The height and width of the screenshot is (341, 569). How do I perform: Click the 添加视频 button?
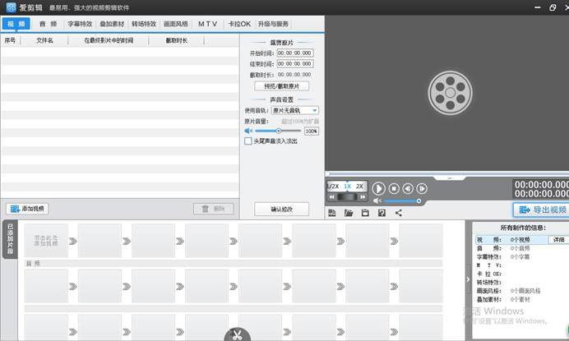[x=27, y=209]
